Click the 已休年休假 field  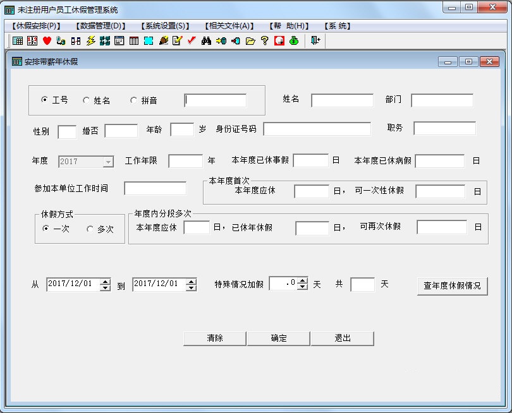tap(312, 228)
